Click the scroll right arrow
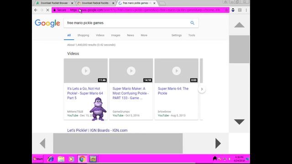The image size is (292, 164). click(218, 143)
